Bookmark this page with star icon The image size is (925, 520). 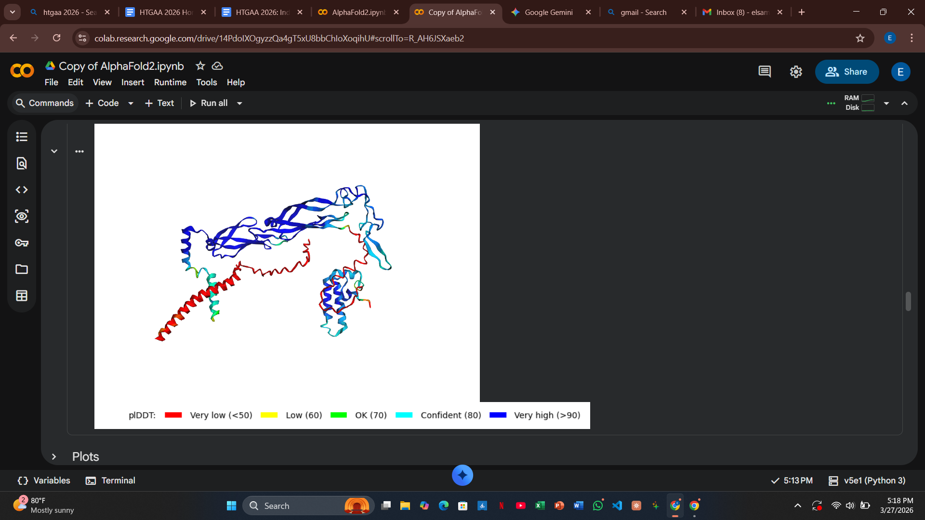[x=860, y=38]
